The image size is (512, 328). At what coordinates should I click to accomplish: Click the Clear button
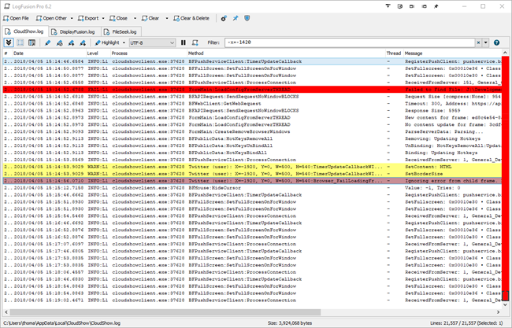(150, 18)
